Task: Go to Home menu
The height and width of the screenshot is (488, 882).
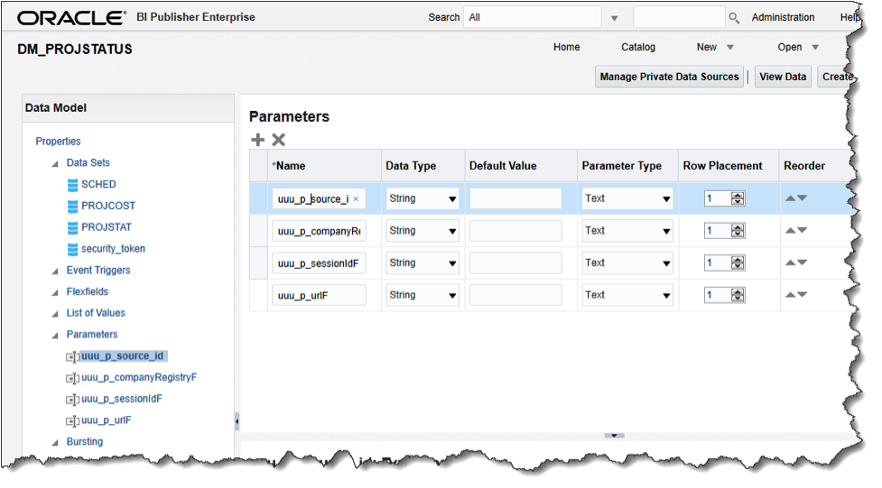Action: pos(566,47)
